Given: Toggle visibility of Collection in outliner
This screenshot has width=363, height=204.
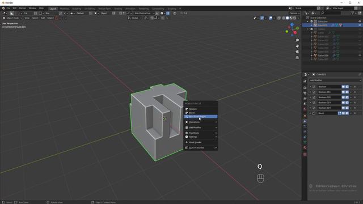Looking at the screenshot, I should click(x=360, y=22).
